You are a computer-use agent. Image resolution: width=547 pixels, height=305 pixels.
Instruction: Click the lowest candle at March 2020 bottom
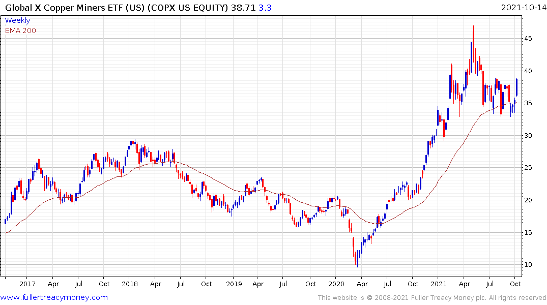coord(357,260)
